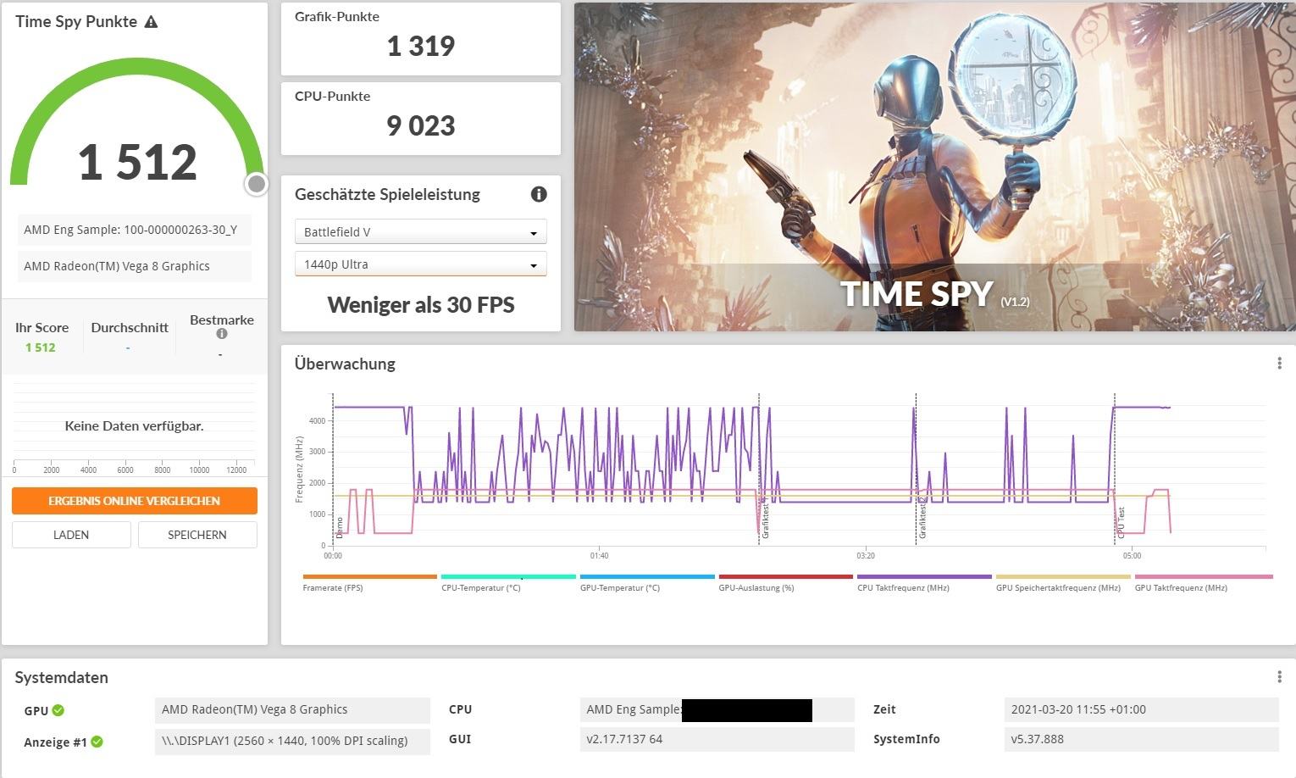1296x778 pixels.
Task: Click the CPU Test marker in chart
Action: click(1122, 523)
